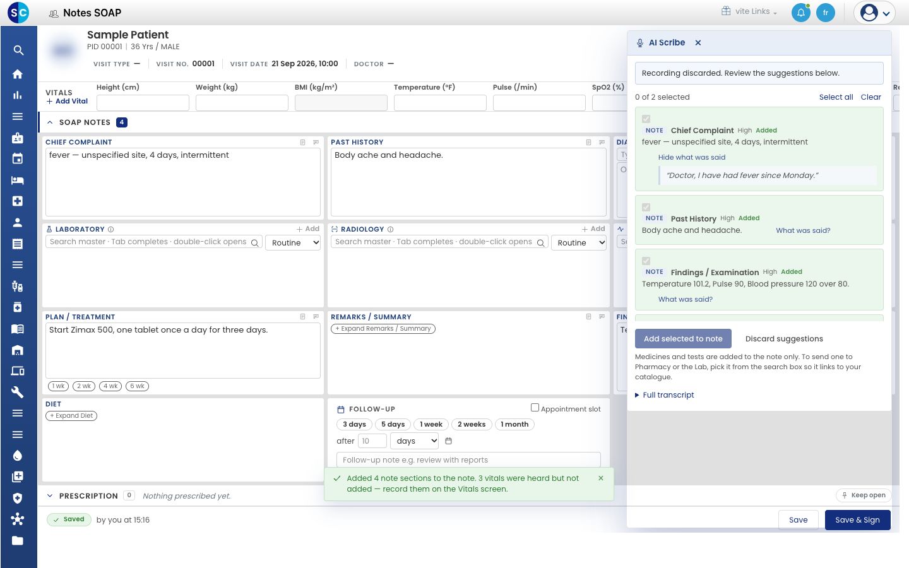Collapse the SOAP Notes section

click(50, 122)
